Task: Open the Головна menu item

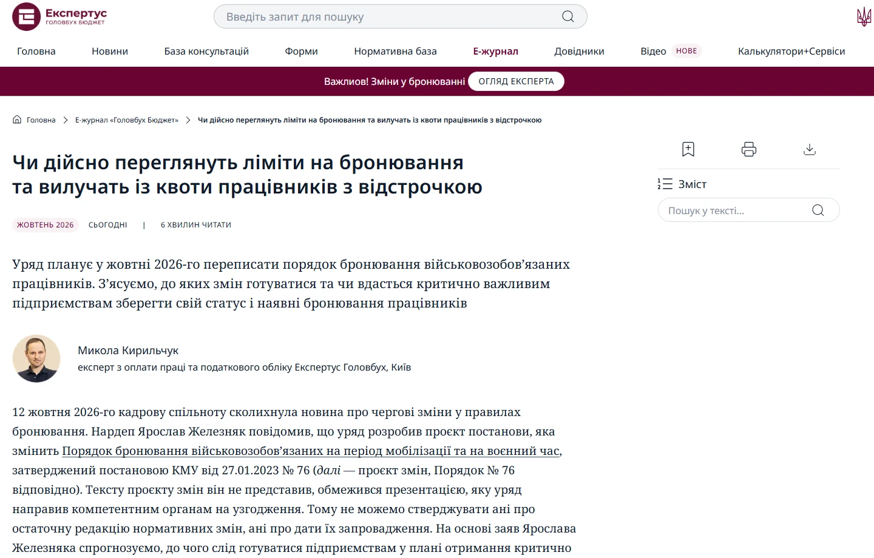Action: [36, 51]
